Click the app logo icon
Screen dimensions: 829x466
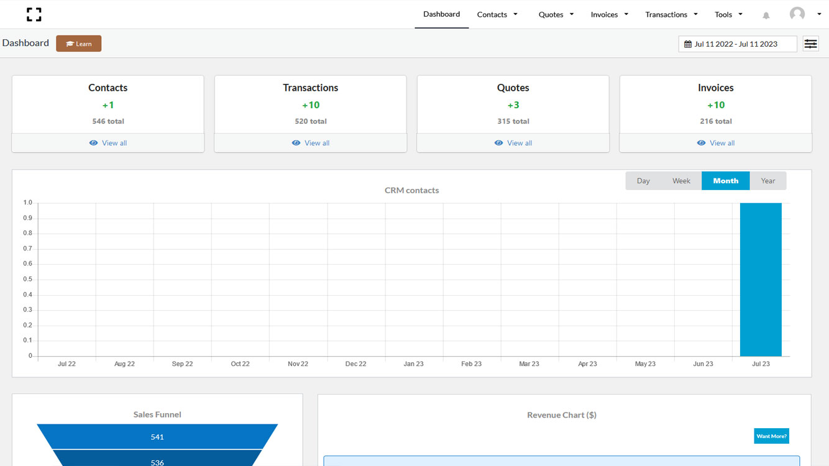pos(34,14)
